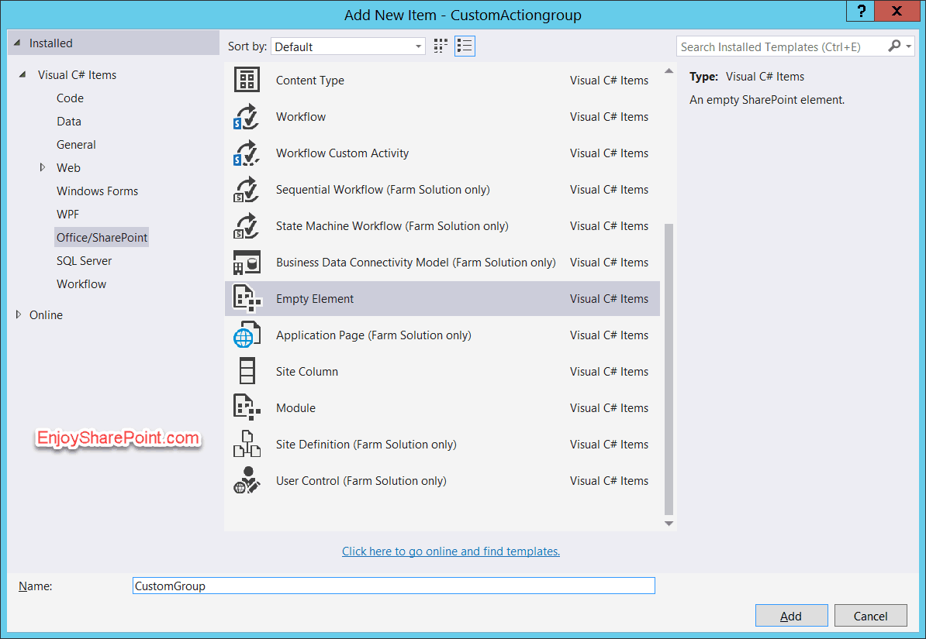Select the Windows Forms category
The width and height of the screenshot is (926, 639).
click(97, 191)
